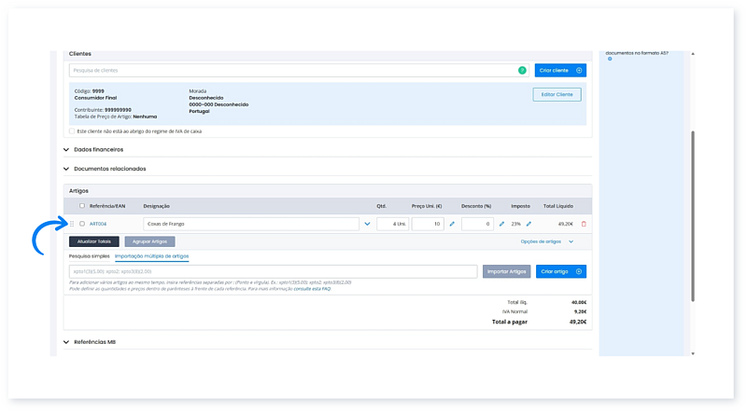The height and width of the screenshot is (412, 747).
Task: Click the drag handle of row ART004
Action: [72, 224]
